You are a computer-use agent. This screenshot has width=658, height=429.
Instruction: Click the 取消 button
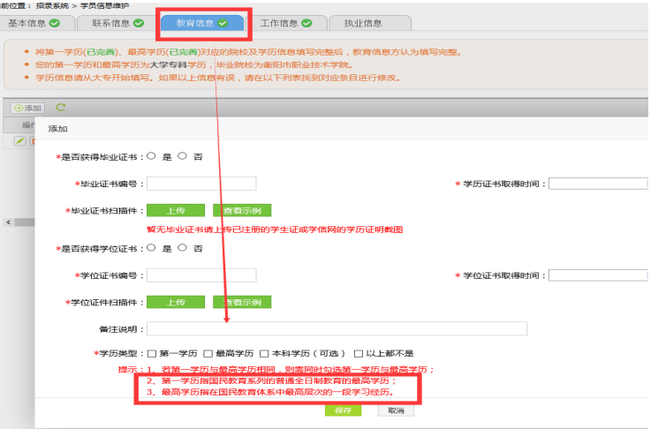point(396,410)
